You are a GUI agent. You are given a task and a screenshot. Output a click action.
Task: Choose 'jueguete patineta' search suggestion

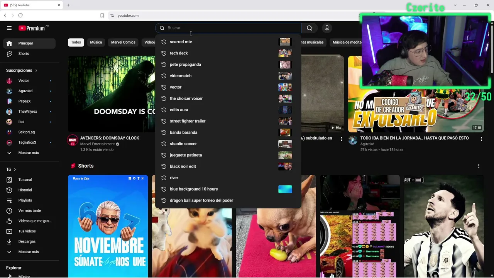click(x=228, y=155)
